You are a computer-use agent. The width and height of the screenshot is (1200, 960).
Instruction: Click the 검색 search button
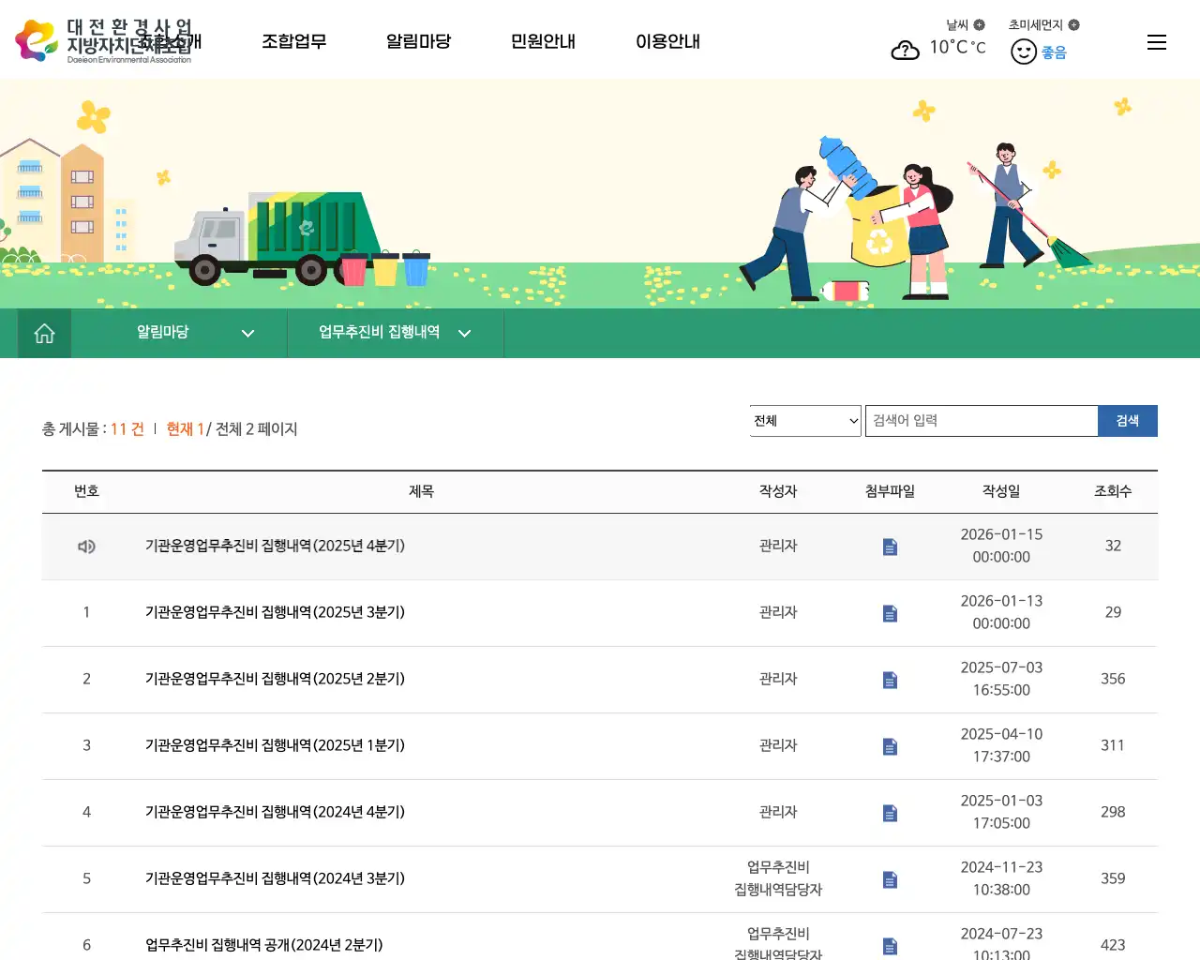(1128, 420)
